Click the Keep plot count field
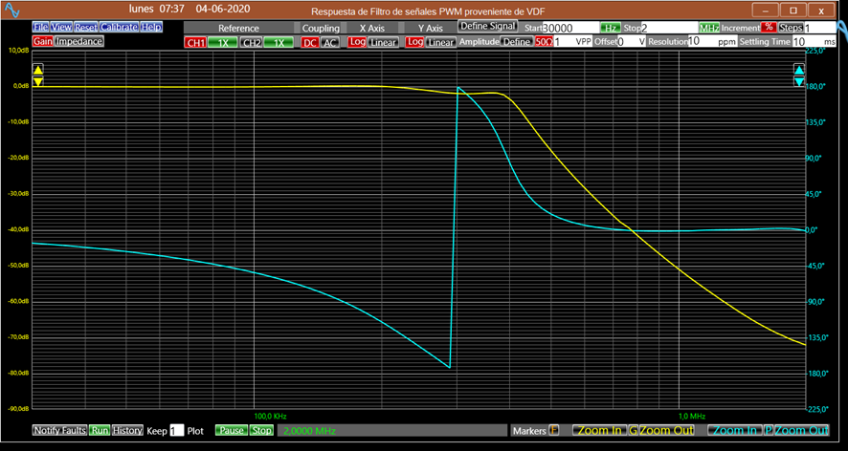 tap(177, 431)
